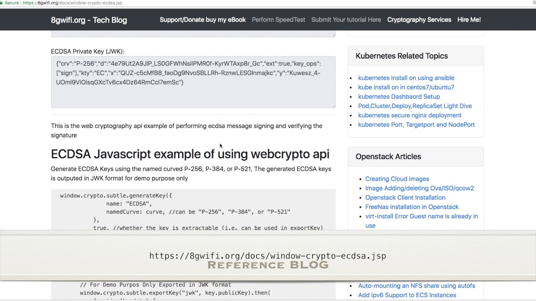This screenshot has width=536, height=301.
Task: Open Support/Donate buy my eBook menu
Action: [x=203, y=20]
